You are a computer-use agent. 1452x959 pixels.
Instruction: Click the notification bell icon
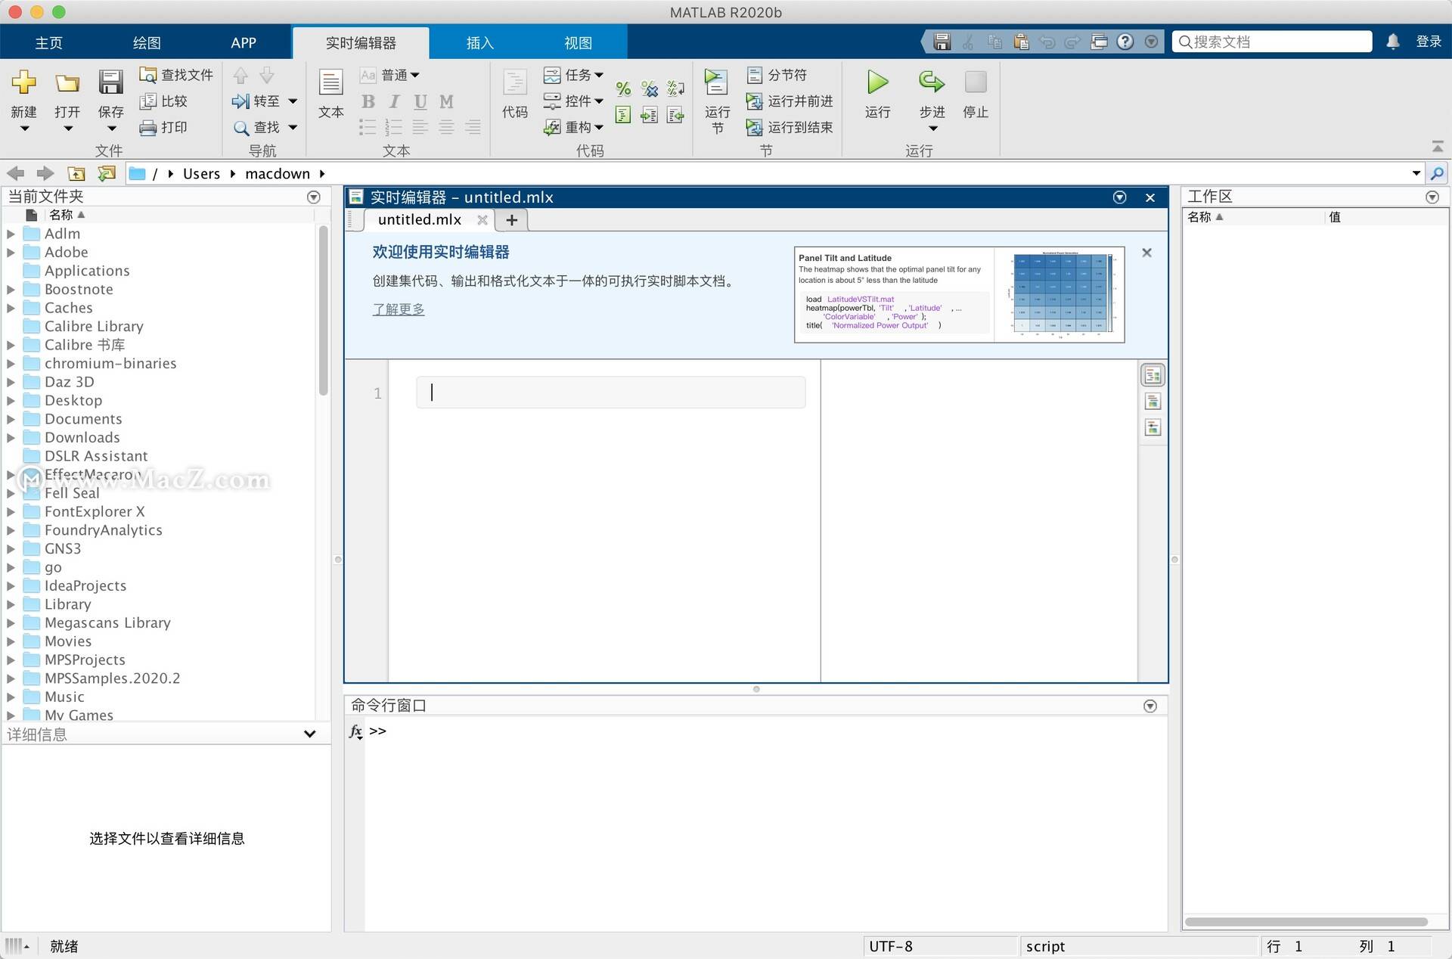coord(1393,42)
